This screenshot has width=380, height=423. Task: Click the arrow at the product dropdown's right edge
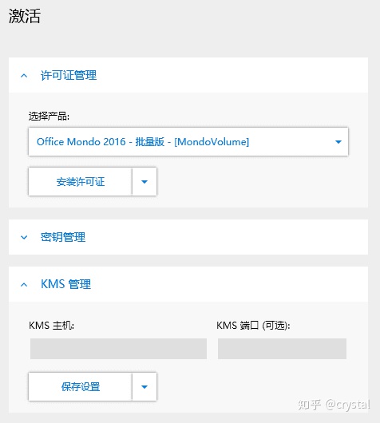coord(338,141)
